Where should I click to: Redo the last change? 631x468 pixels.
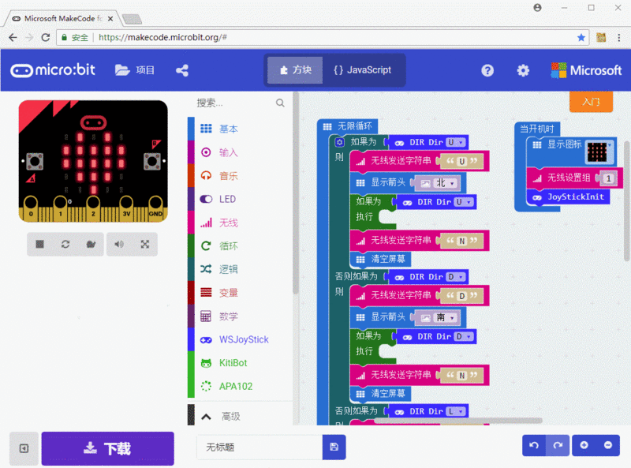tap(558, 445)
